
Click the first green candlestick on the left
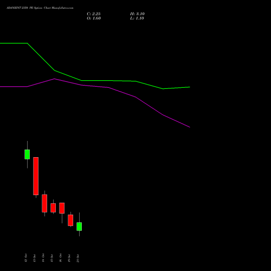point(27,154)
